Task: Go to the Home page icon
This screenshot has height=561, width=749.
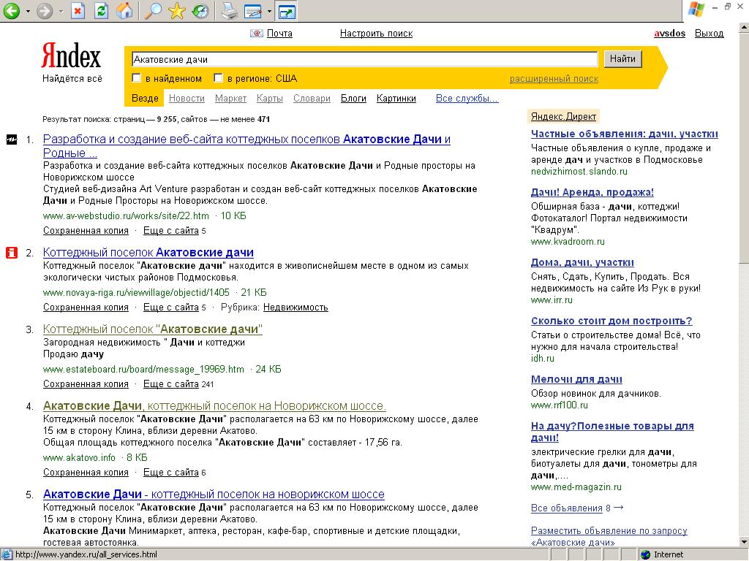Action: pos(124,11)
